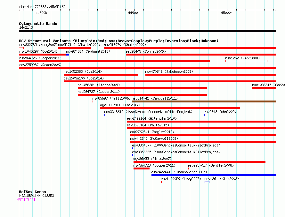The height and width of the screenshot is (217, 285).
Task: Click the 44900k ruler position
Action: tap(134, 13)
